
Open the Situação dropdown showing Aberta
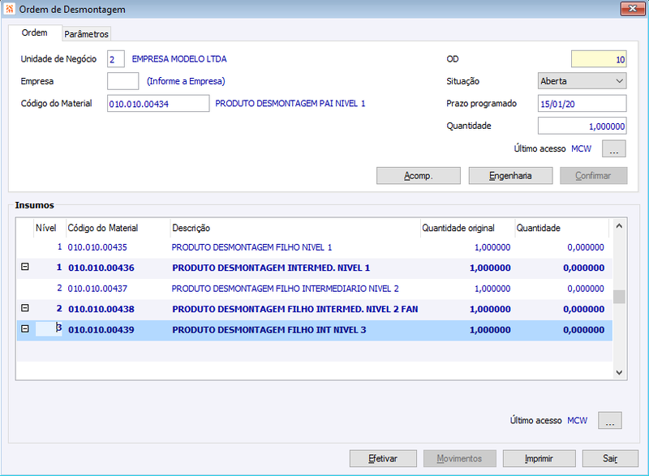pyautogui.click(x=582, y=81)
